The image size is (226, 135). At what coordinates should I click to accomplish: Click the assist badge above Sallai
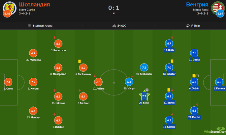[147, 90]
